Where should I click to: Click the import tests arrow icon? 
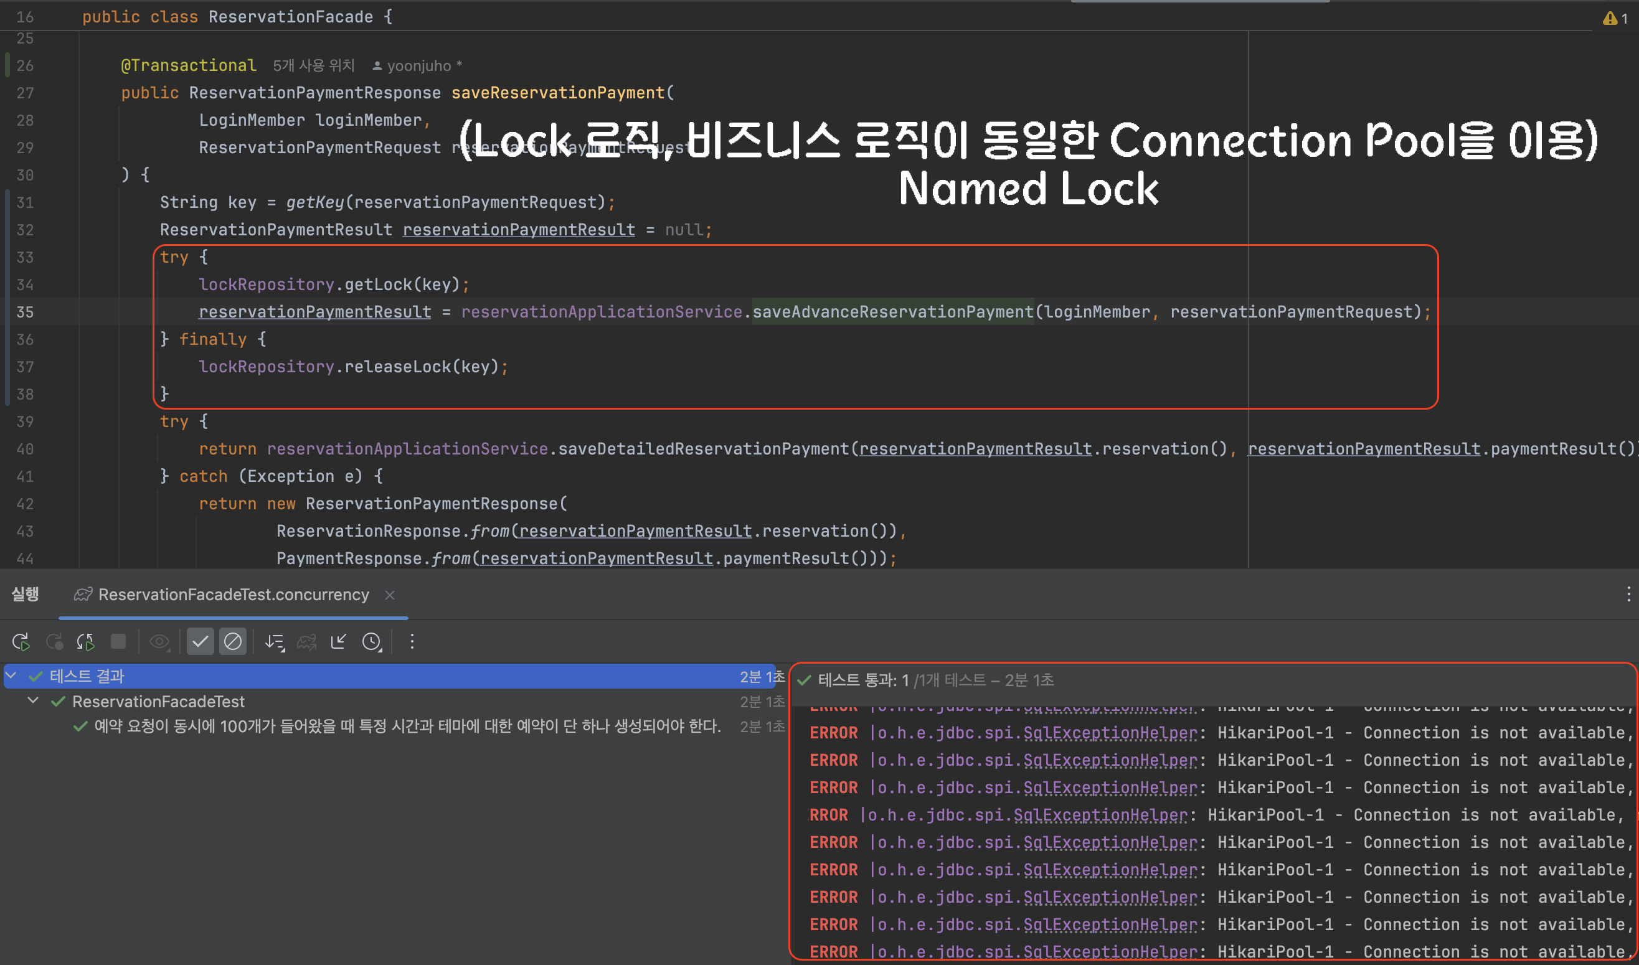(x=339, y=642)
